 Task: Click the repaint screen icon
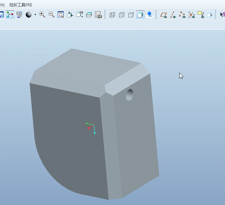2,14
